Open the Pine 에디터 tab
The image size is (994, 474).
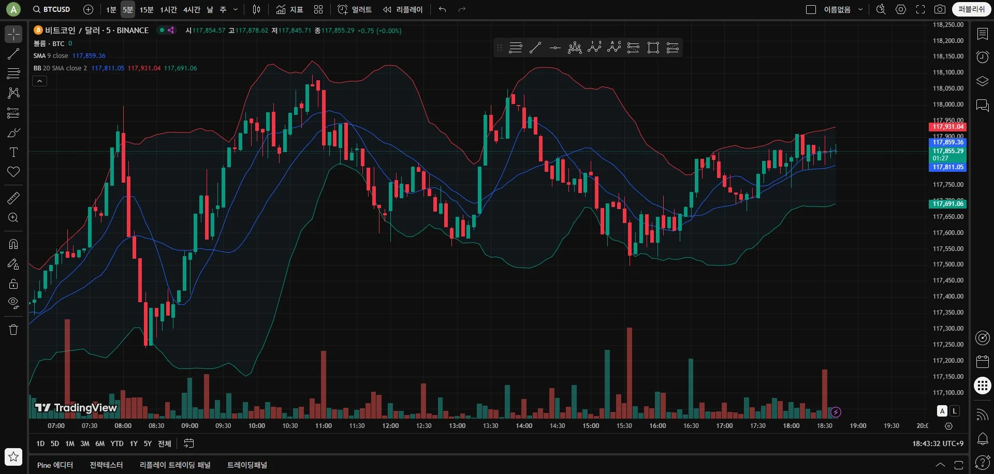55,465
